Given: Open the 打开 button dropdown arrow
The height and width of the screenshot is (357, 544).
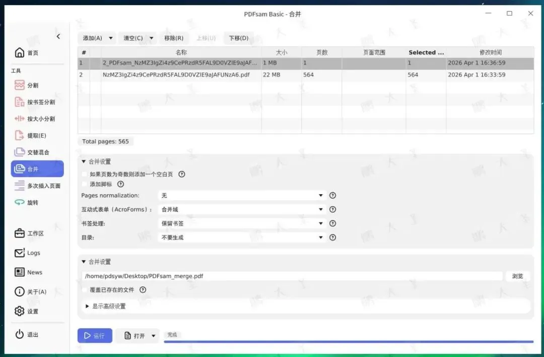Looking at the screenshot, I should click(153, 336).
